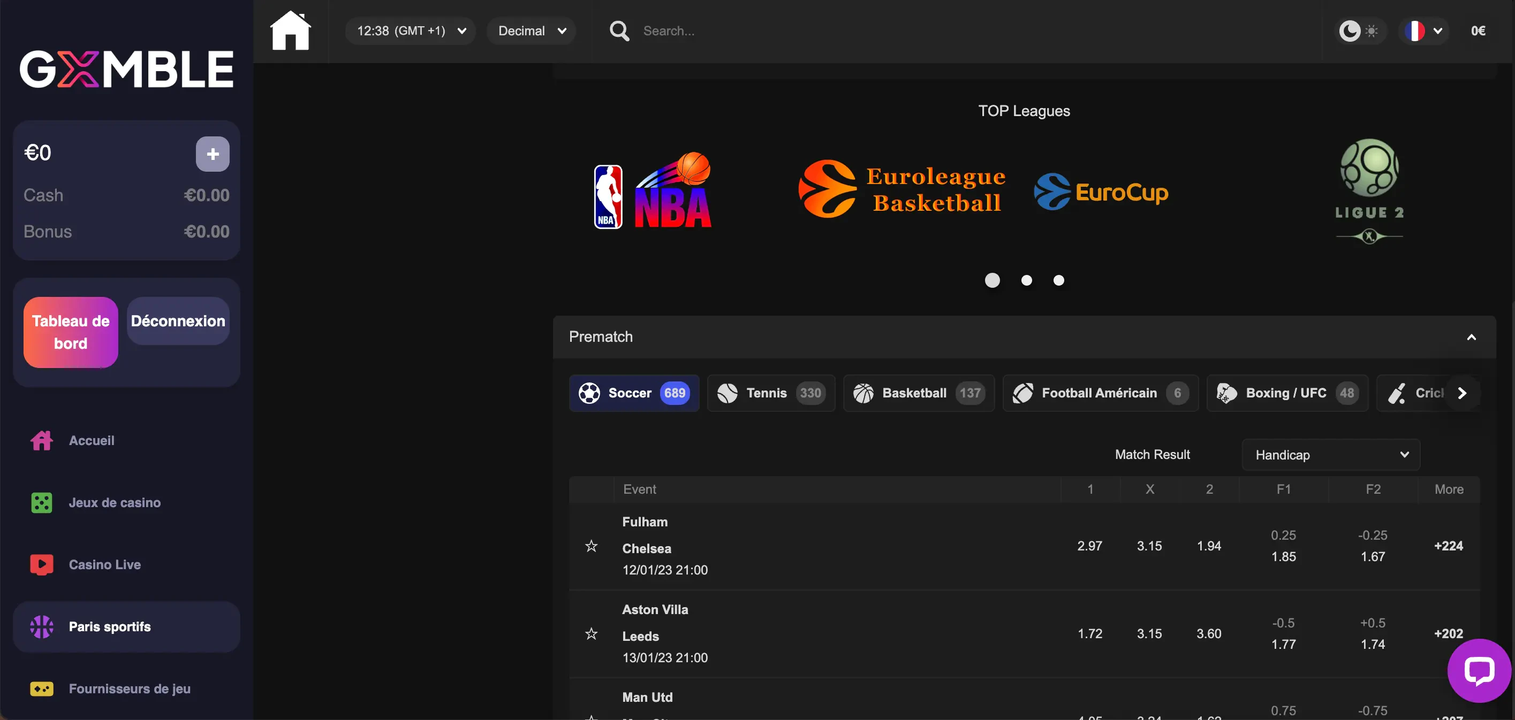The height and width of the screenshot is (720, 1515).
Task: Open the Euroleague Basketball logo
Action: pos(902,189)
